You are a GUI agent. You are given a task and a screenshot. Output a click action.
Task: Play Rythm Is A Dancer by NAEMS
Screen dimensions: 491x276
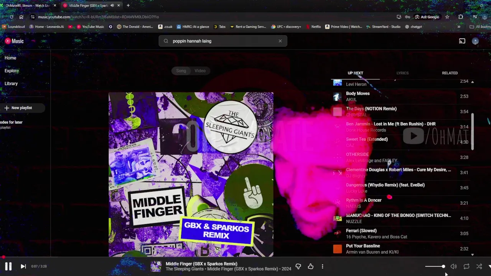pyautogui.click(x=401, y=203)
